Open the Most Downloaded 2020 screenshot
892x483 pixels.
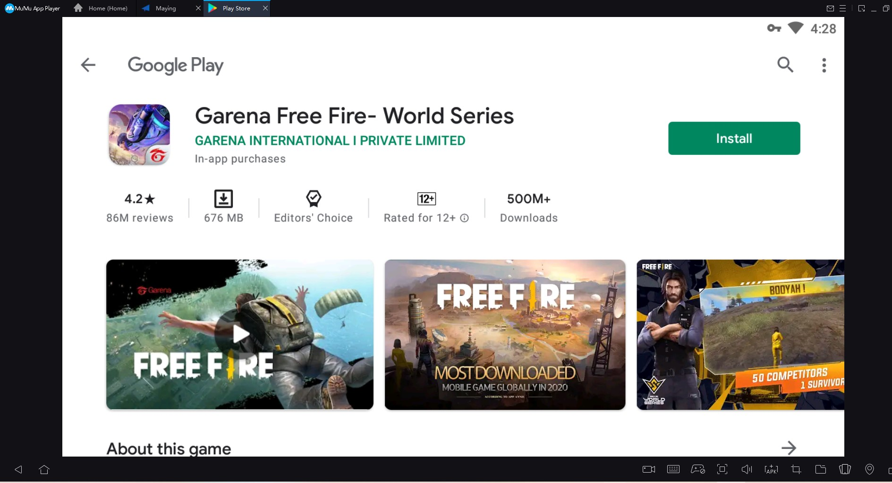pyautogui.click(x=505, y=334)
